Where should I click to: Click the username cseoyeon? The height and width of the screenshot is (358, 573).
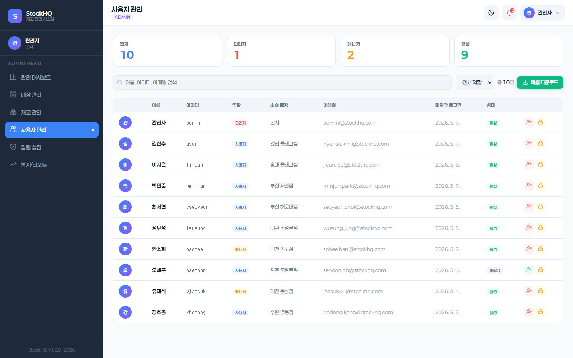[x=197, y=207]
